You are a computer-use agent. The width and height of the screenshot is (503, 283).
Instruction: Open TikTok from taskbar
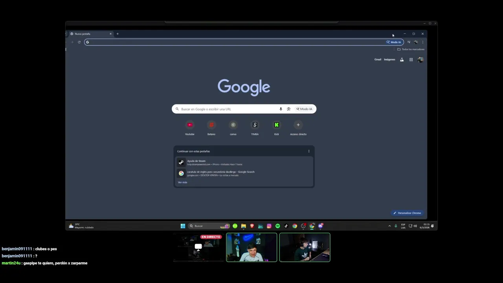click(286, 226)
